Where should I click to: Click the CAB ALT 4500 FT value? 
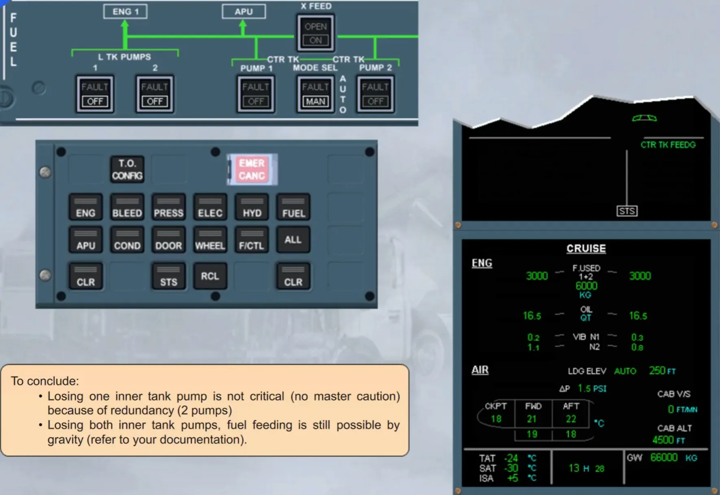[668, 440]
